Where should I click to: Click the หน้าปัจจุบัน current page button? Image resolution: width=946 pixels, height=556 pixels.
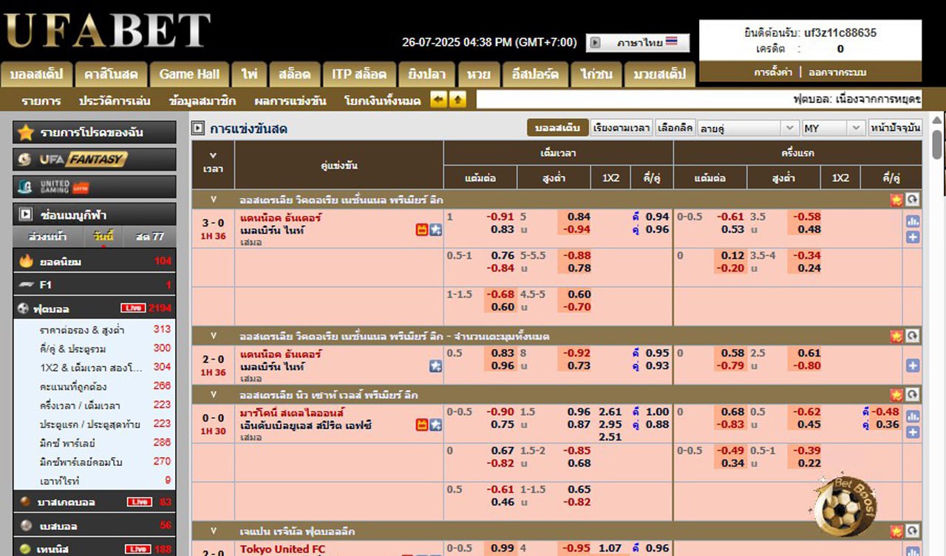point(895,128)
